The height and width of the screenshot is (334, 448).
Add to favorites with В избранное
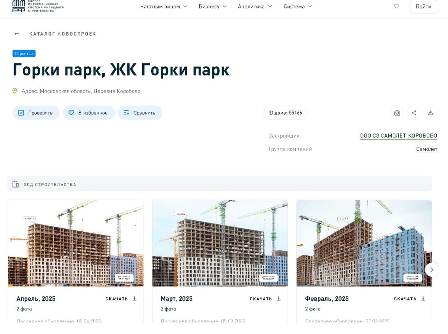[x=89, y=113]
